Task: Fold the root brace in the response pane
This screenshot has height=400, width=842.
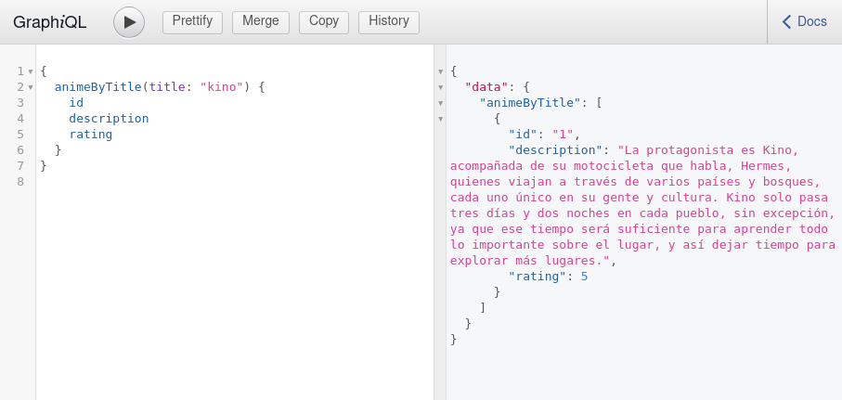Action: [440, 71]
